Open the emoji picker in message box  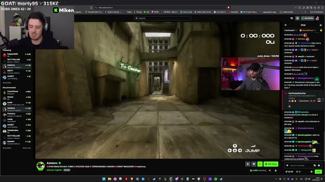319,165
